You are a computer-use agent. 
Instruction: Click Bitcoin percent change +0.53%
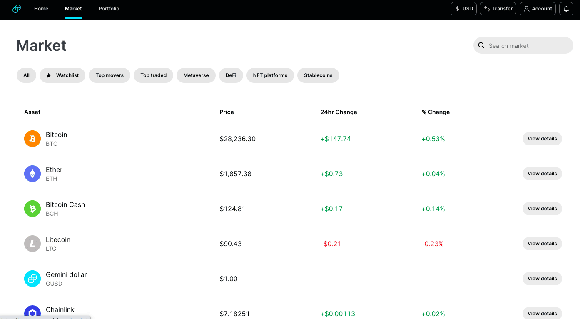(x=433, y=139)
